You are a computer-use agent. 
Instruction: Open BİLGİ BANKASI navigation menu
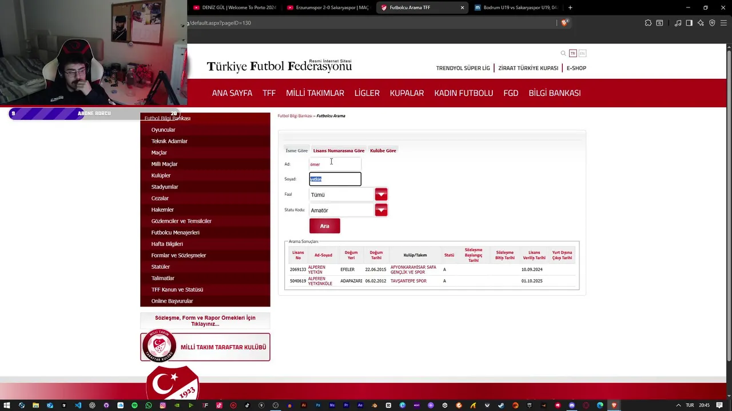[x=555, y=93]
